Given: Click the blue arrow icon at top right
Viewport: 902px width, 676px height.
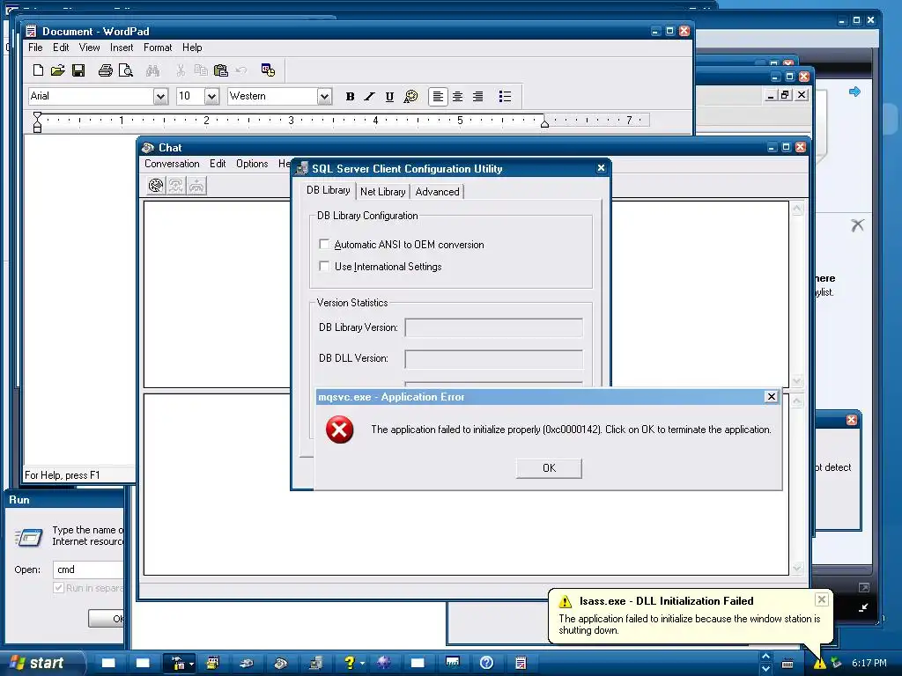Looking at the screenshot, I should click(x=854, y=92).
